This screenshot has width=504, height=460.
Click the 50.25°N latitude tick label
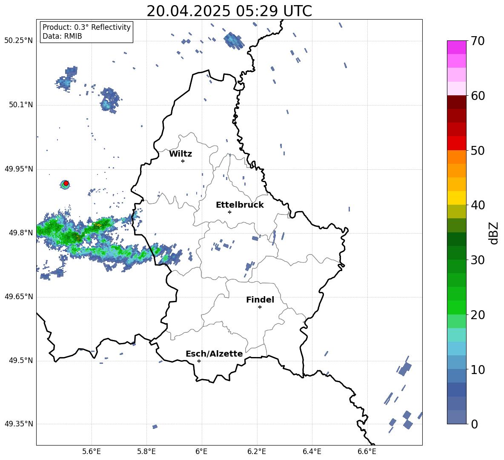[x=19, y=41]
